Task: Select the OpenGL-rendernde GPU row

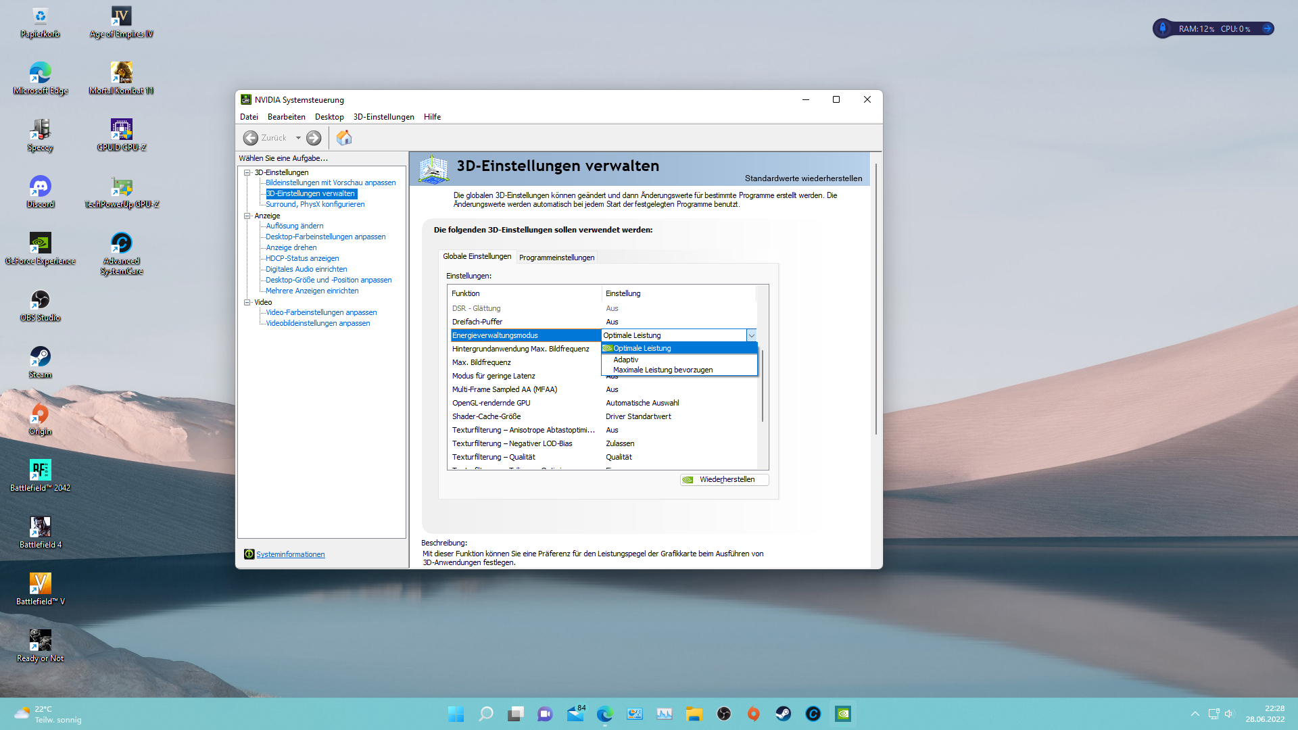Action: click(603, 403)
